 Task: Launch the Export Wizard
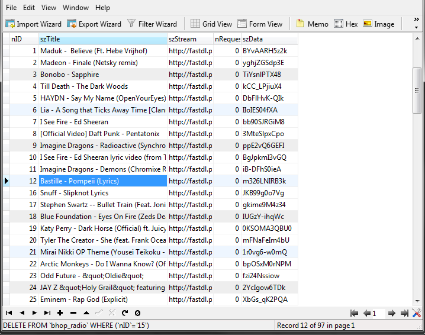(x=94, y=24)
